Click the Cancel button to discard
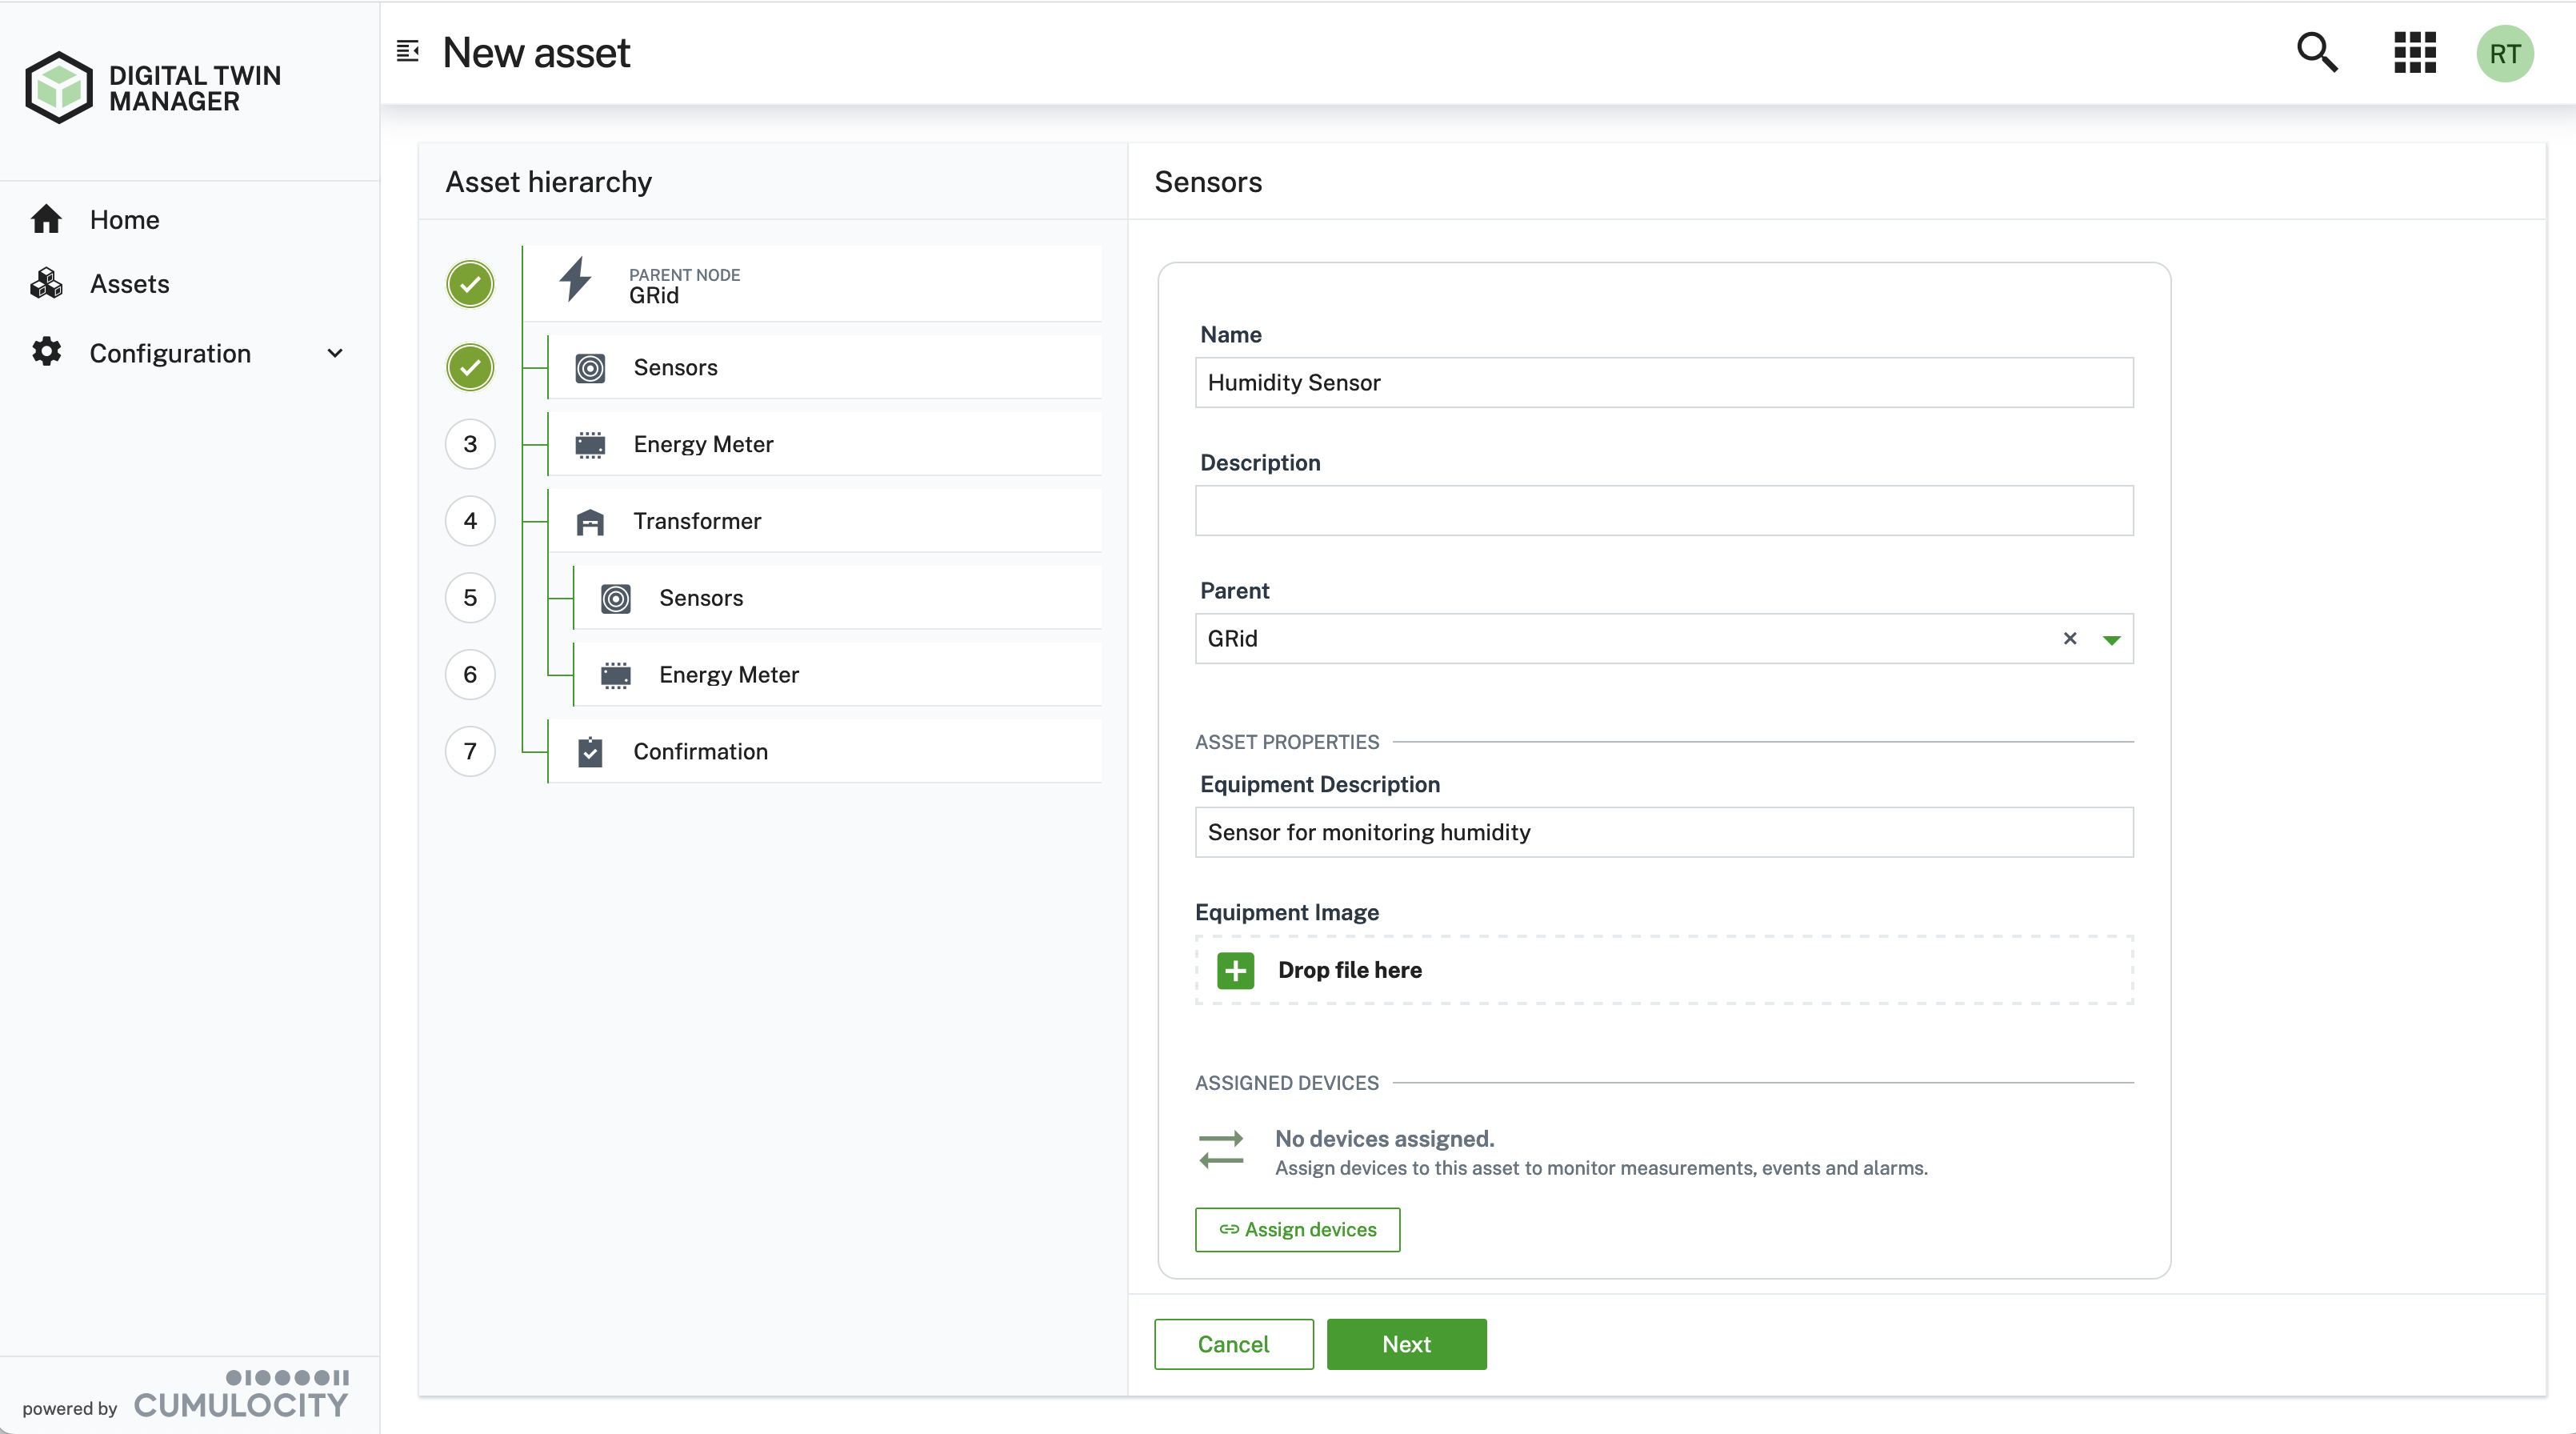The width and height of the screenshot is (2576, 1434). pyautogui.click(x=1232, y=1344)
